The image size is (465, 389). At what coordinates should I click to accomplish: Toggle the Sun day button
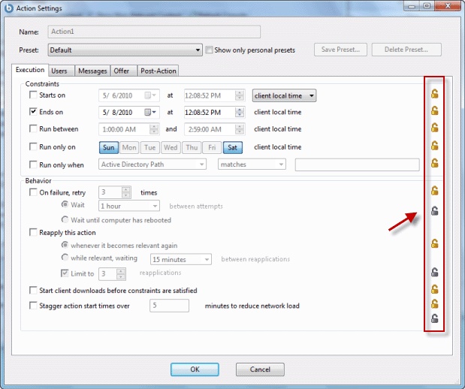pos(108,147)
